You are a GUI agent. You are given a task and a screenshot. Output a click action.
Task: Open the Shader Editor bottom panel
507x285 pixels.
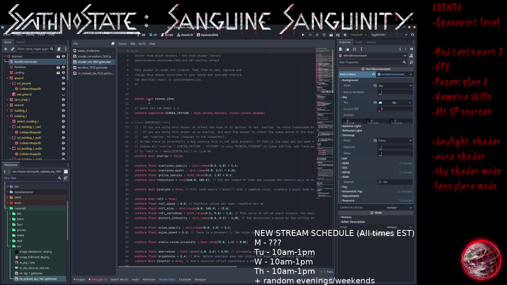tap(167, 279)
